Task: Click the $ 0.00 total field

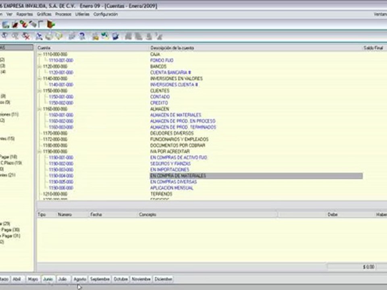Action: click(x=352, y=267)
